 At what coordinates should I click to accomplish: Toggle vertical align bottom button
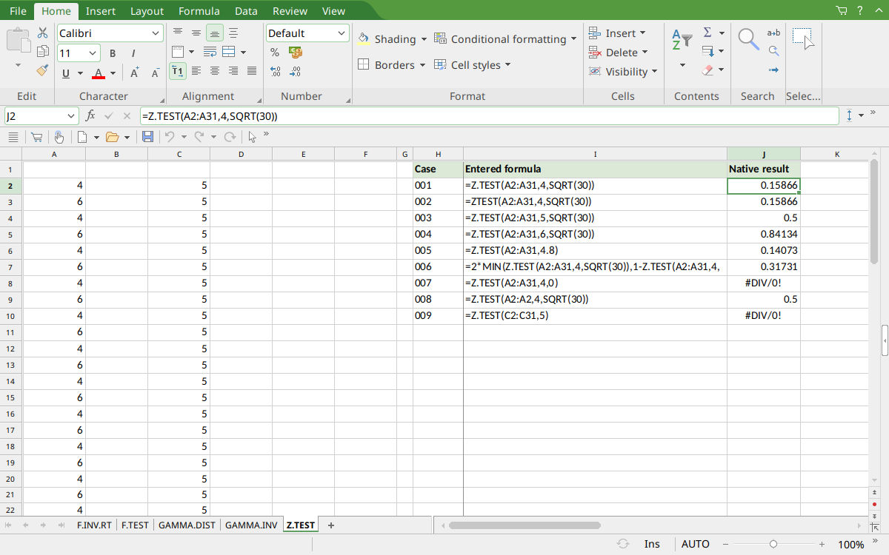(x=215, y=33)
